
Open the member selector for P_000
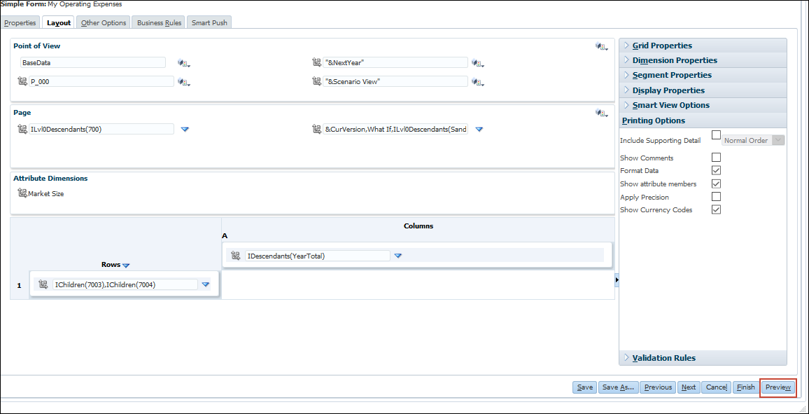pyautogui.click(x=183, y=81)
